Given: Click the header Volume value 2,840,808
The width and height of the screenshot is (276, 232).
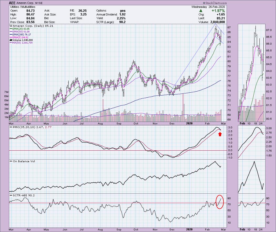Looking at the screenshot, I should pos(218,22).
